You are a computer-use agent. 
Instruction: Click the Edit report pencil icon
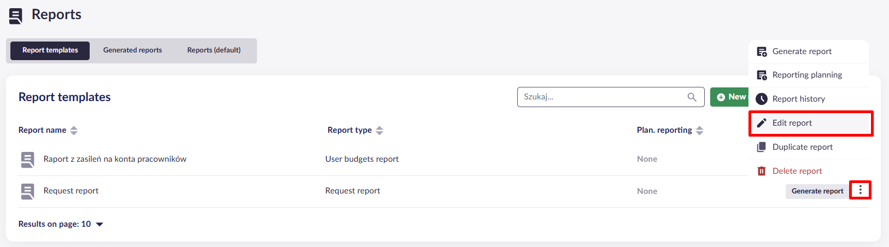click(x=762, y=123)
